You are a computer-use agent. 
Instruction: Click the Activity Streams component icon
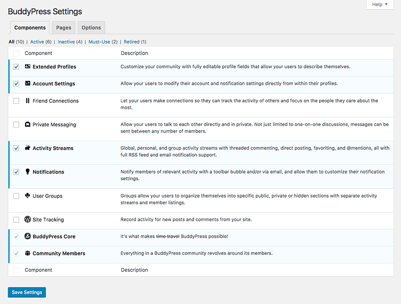point(28,148)
